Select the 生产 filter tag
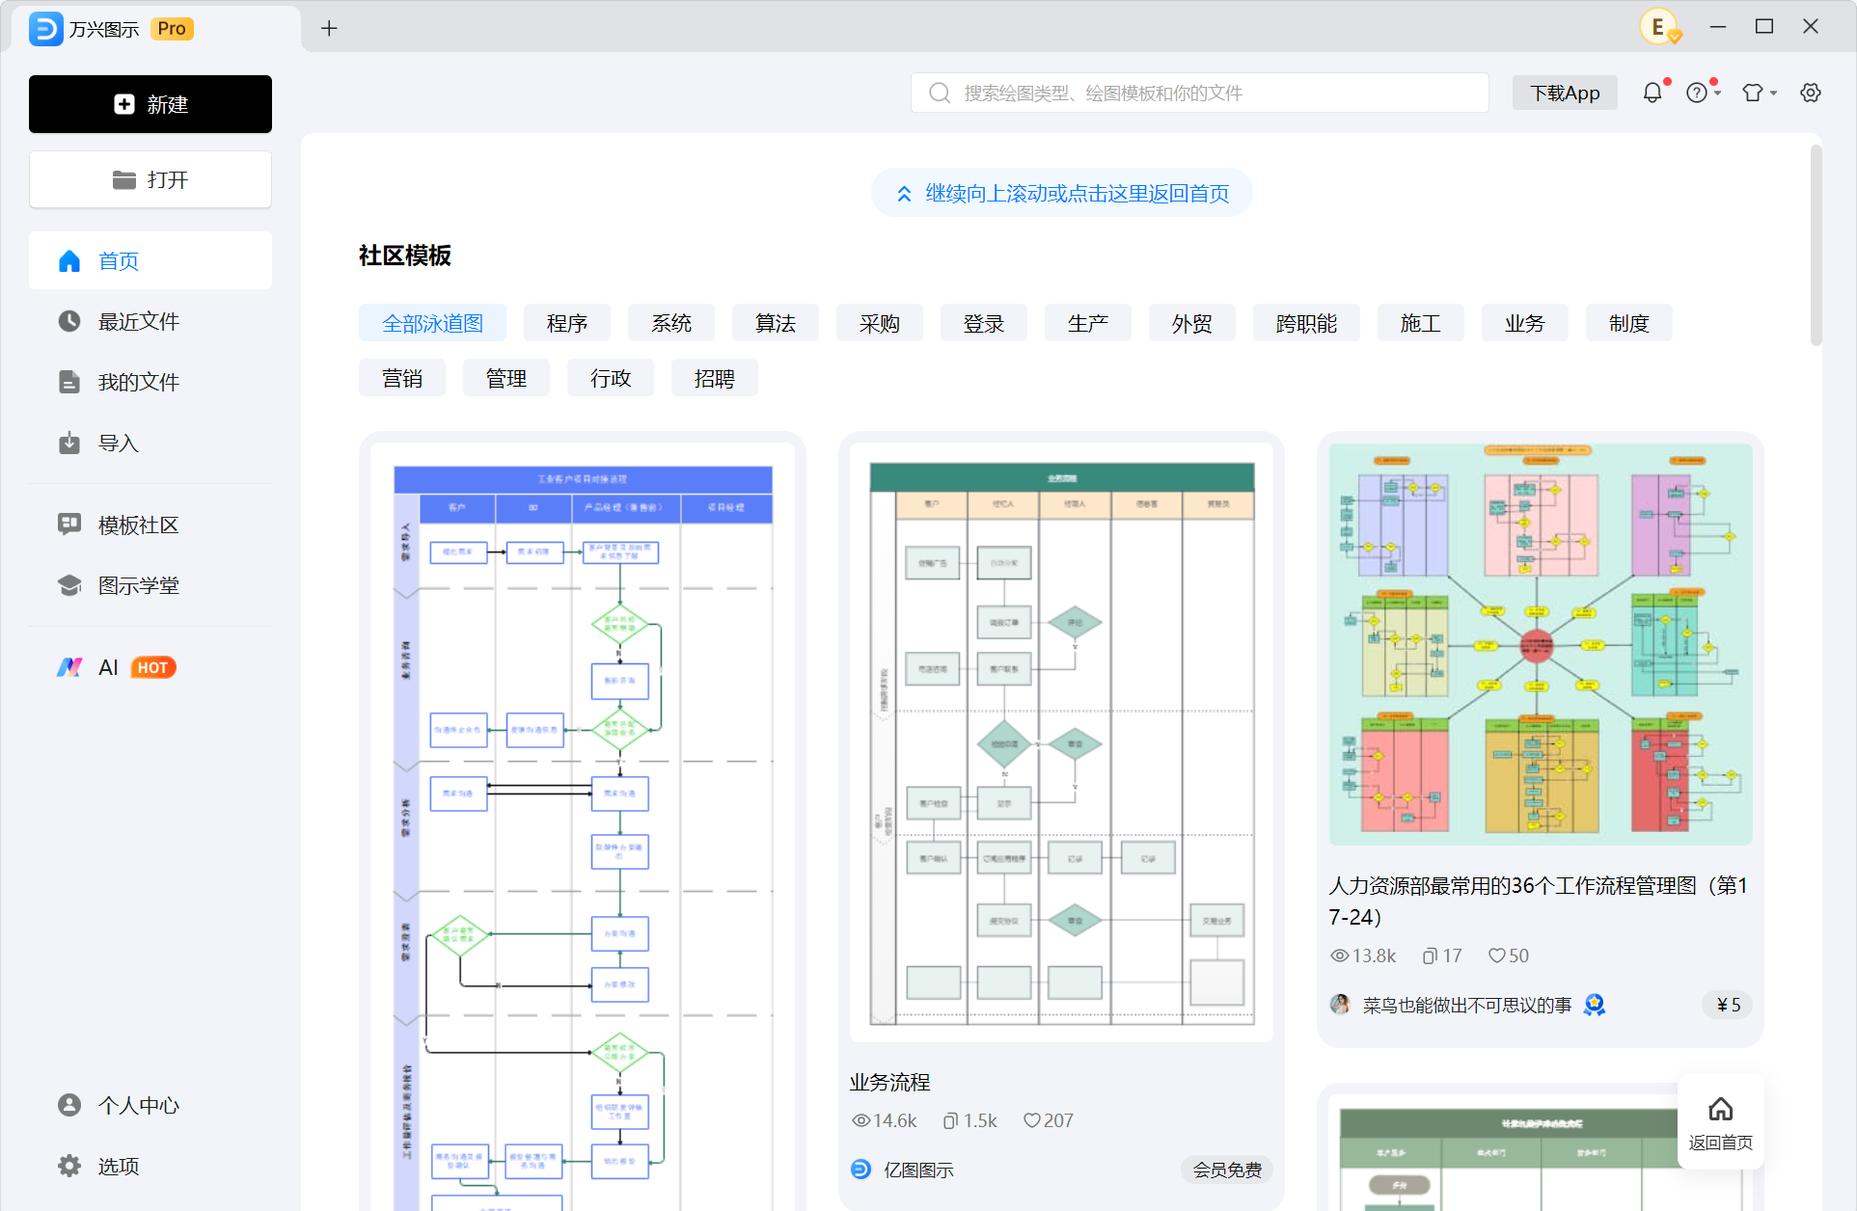Viewport: 1857px width, 1211px height. pos(1087,323)
